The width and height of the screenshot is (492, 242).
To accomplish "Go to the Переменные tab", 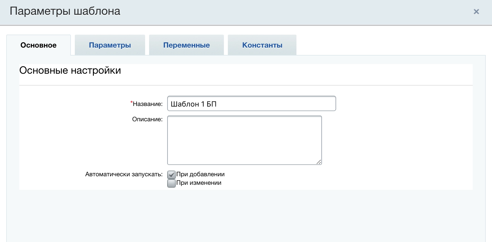I will click(186, 45).
